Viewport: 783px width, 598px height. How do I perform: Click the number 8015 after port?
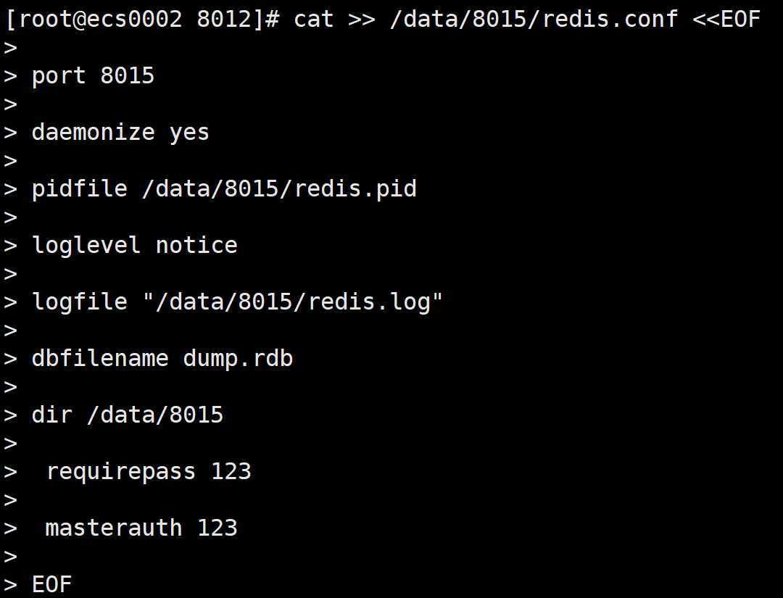128,76
